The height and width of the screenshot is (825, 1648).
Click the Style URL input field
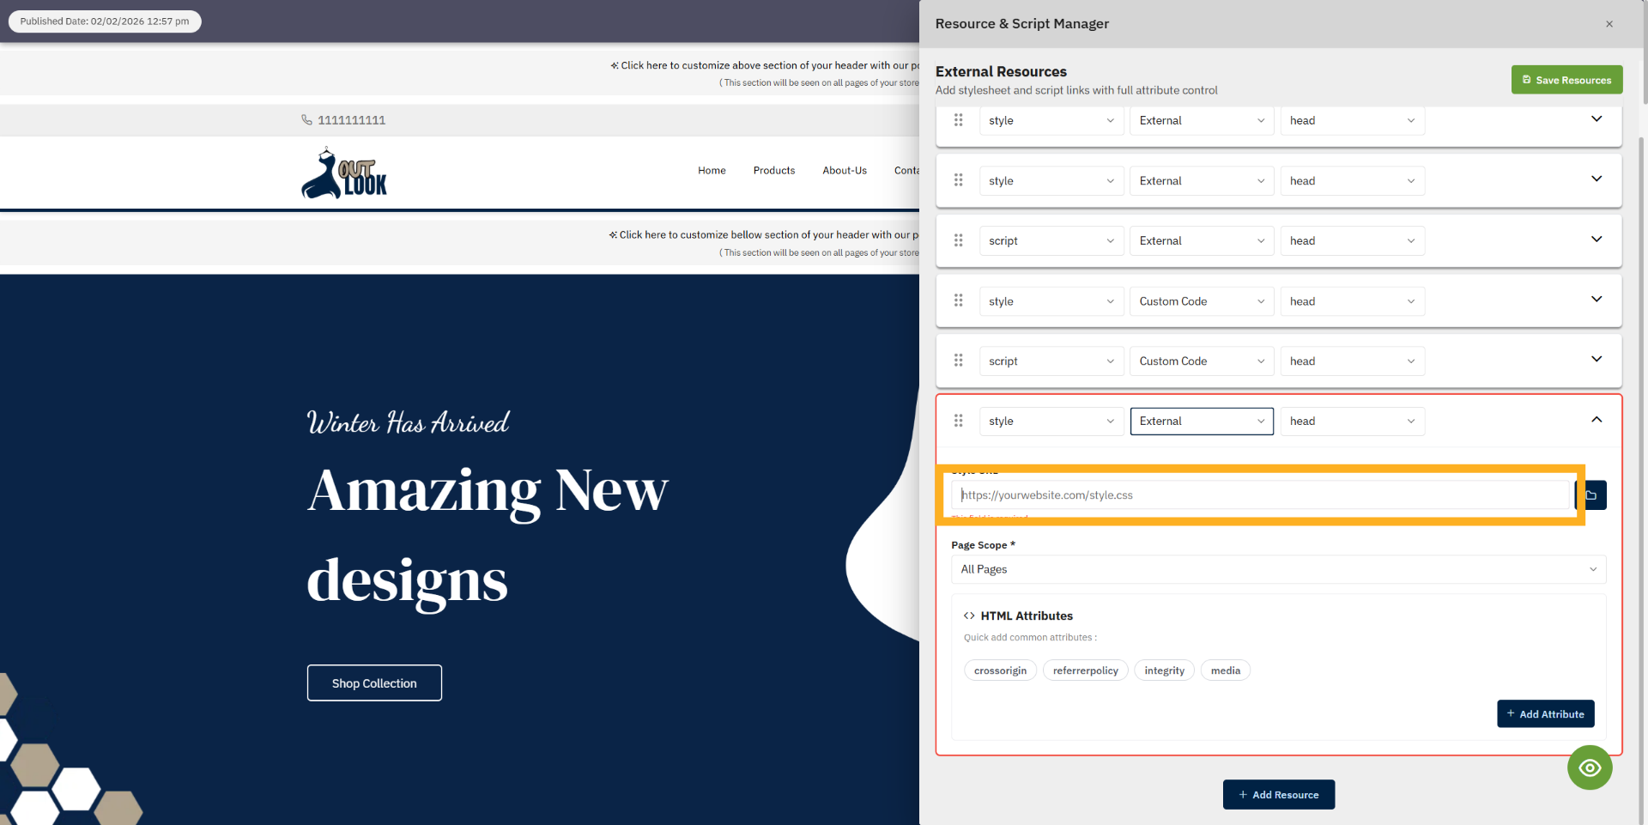(x=1260, y=495)
